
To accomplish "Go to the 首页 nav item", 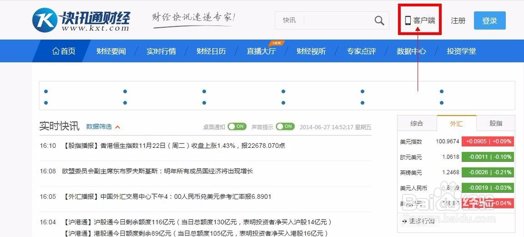I will pos(63,51).
